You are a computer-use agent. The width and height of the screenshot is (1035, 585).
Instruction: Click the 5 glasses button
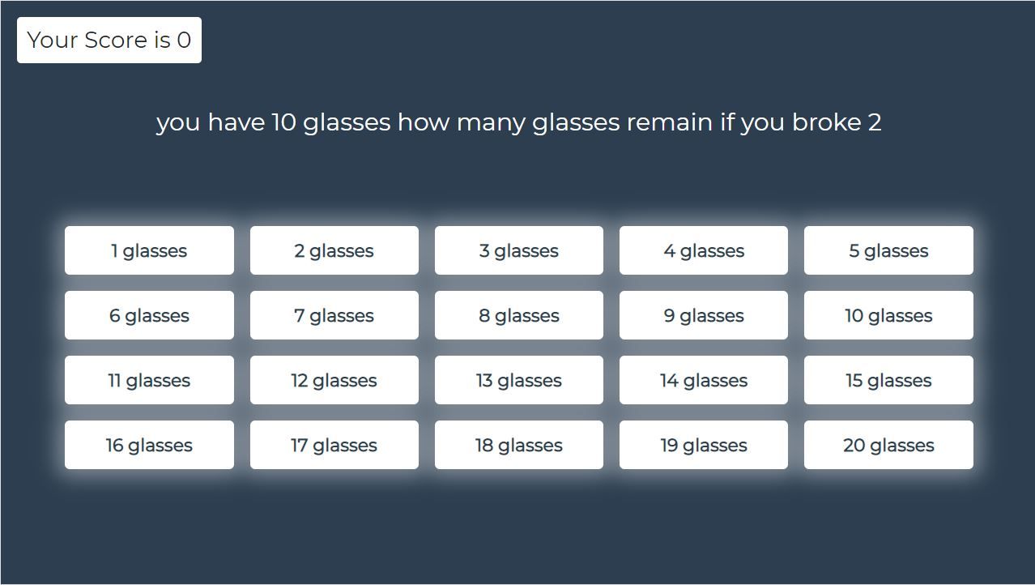click(888, 250)
